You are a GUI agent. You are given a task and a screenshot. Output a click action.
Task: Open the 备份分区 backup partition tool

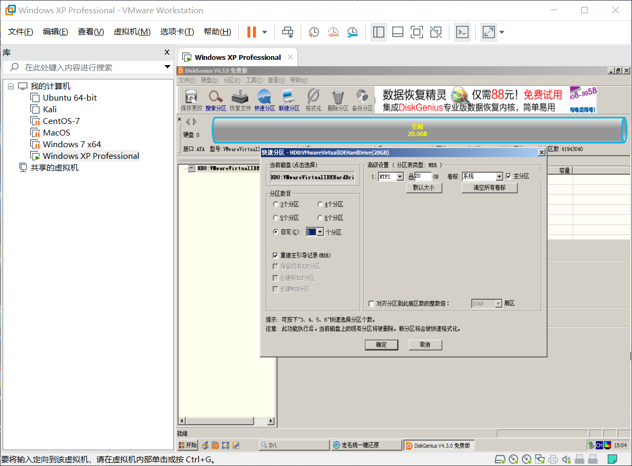[363, 100]
